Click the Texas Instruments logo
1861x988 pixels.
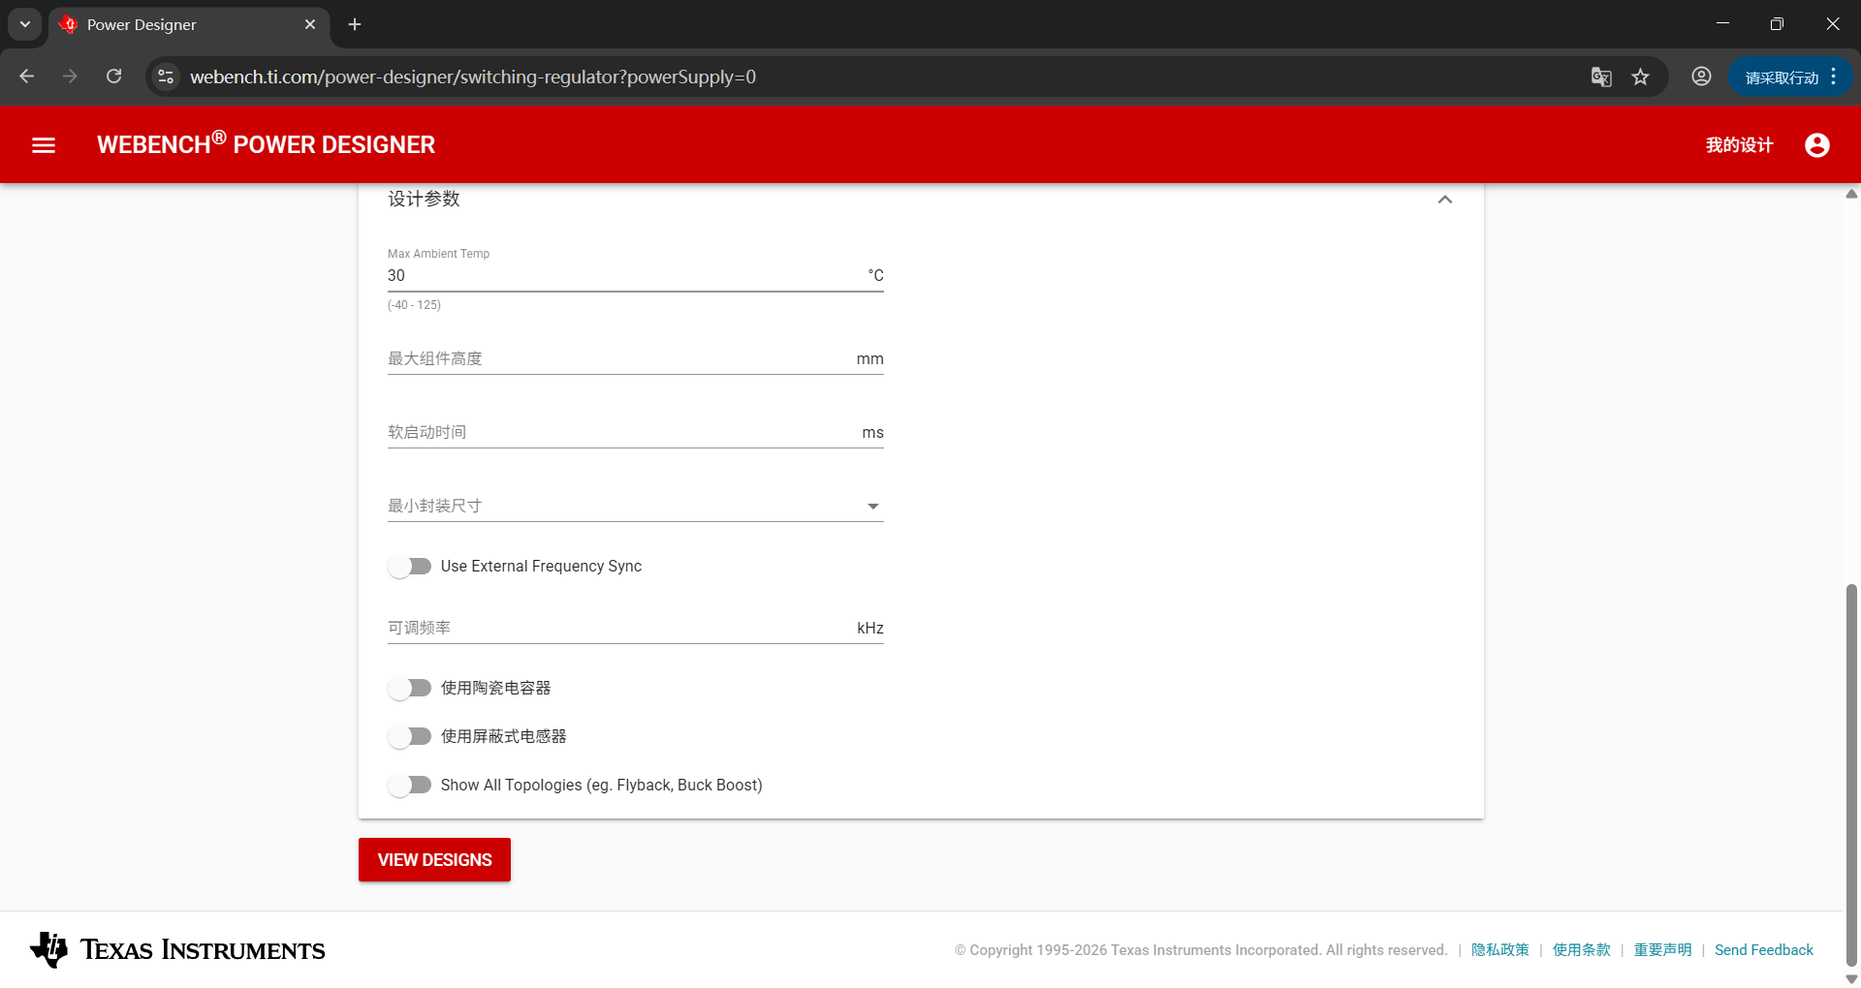coord(177,950)
